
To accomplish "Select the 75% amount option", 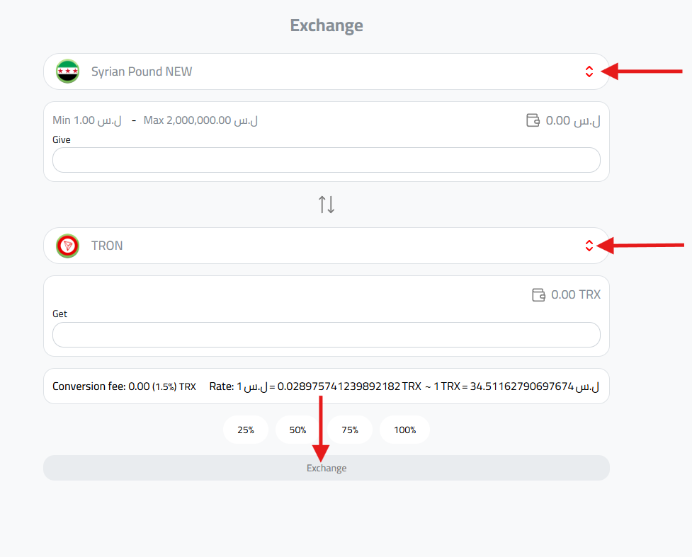I will pyautogui.click(x=350, y=430).
